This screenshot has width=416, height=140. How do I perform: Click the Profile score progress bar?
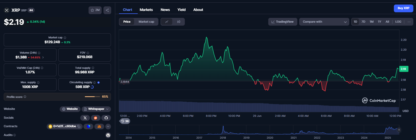[92, 97]
